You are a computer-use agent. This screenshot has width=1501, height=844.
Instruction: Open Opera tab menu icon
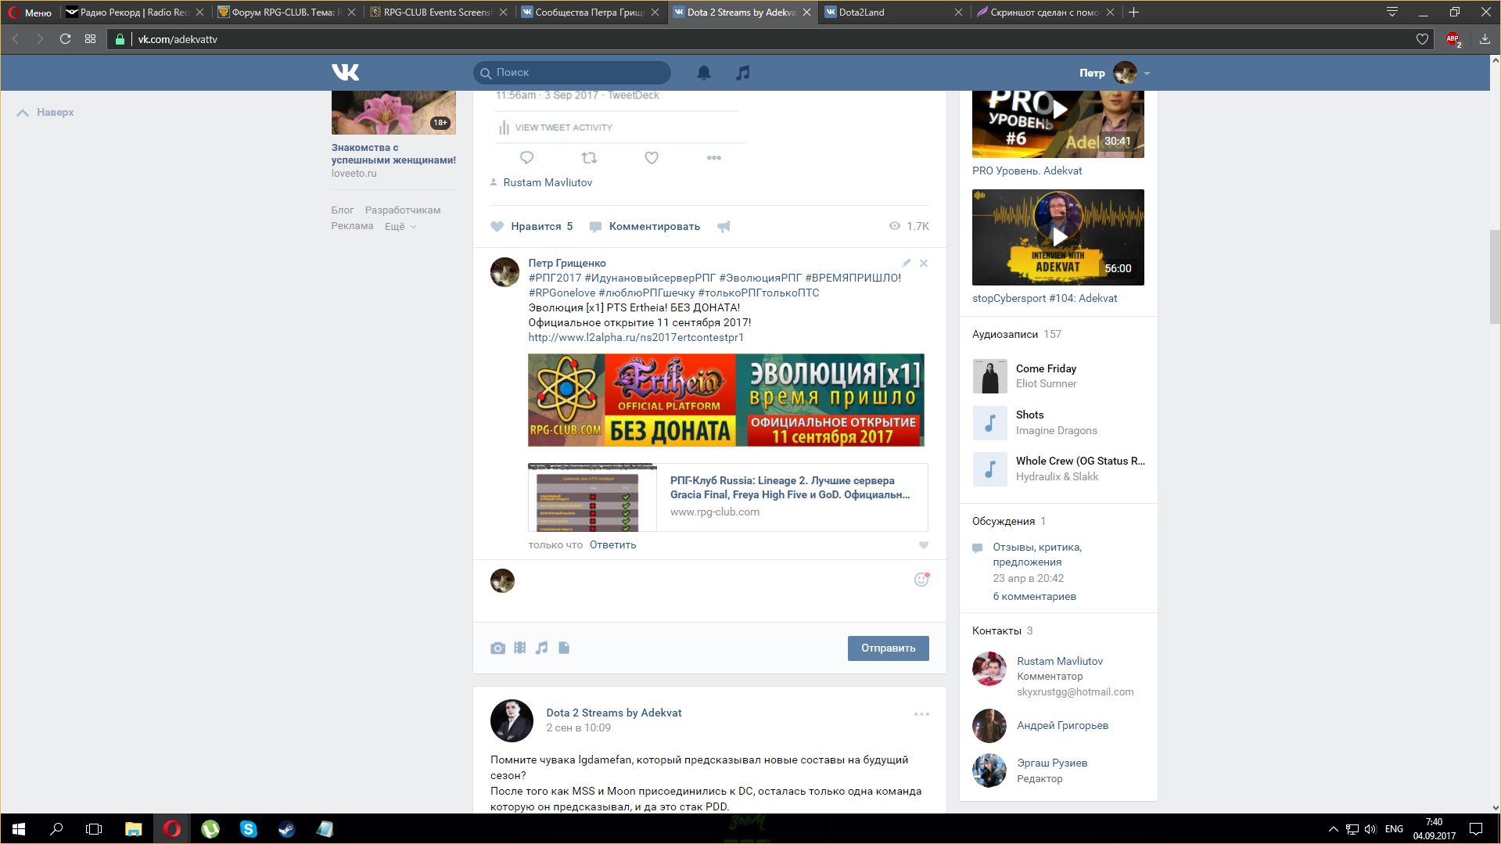pos(1392,12)
